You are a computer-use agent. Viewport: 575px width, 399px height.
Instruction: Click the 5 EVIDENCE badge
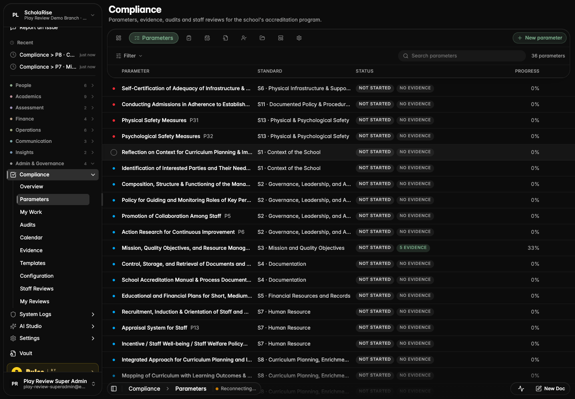[413, 248]
